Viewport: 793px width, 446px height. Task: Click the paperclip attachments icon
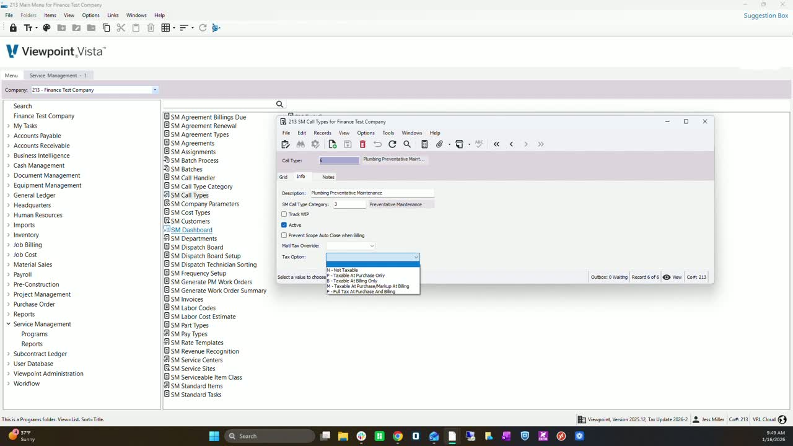click(439, 144)
